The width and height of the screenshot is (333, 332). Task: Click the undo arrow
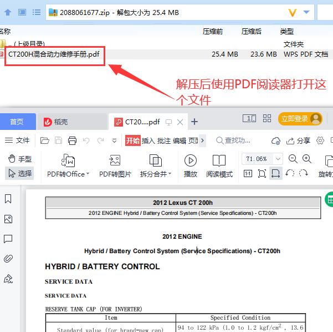(x=86, y=140)
